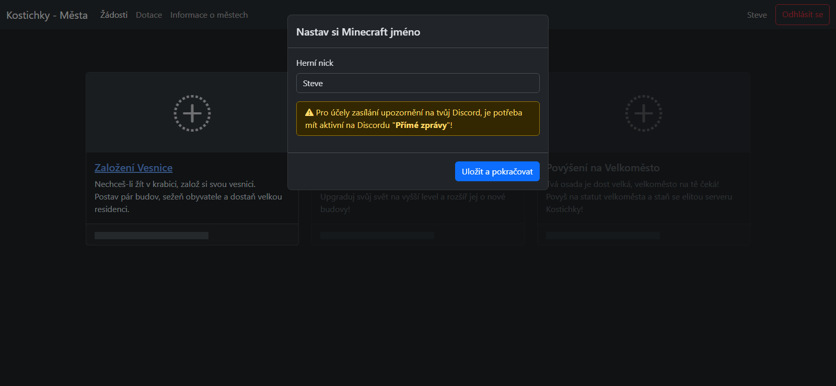Click the Povýšení na Velkoměsto card title
Screen dimensions: 836x386
603,168
